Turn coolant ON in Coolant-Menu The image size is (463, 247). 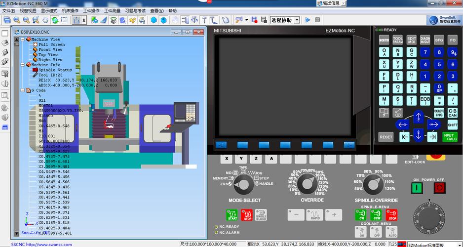(x=361, y=232)
